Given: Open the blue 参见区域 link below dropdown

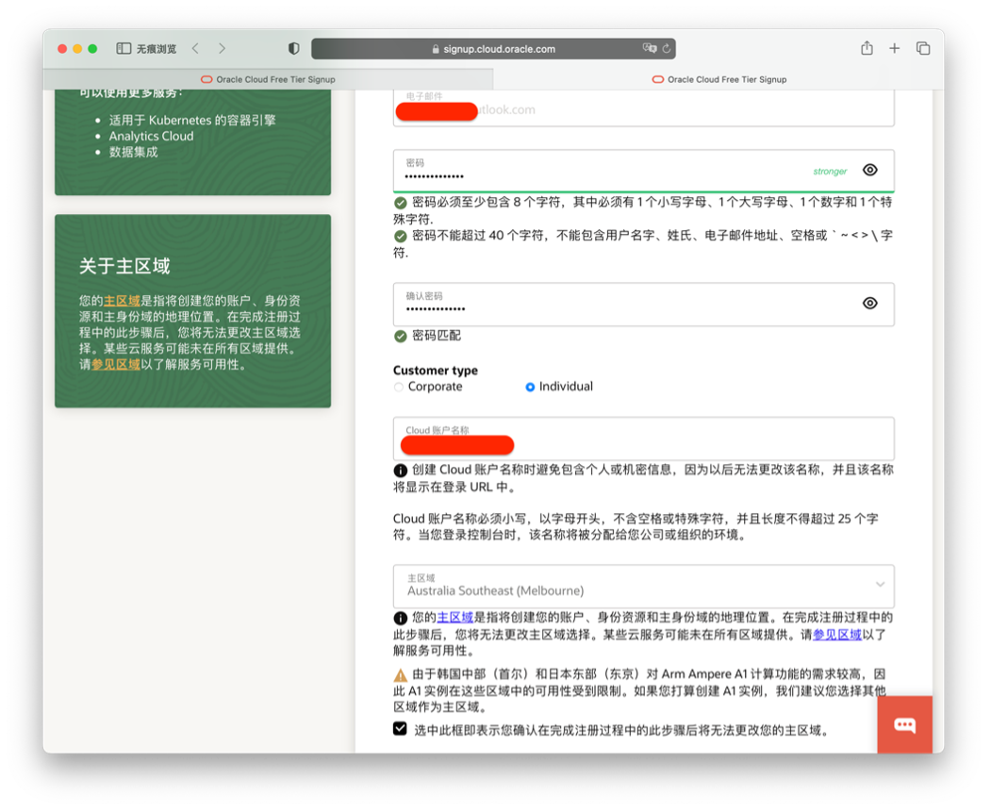Looking at the screenshot, I should click(x=836, y=635).
